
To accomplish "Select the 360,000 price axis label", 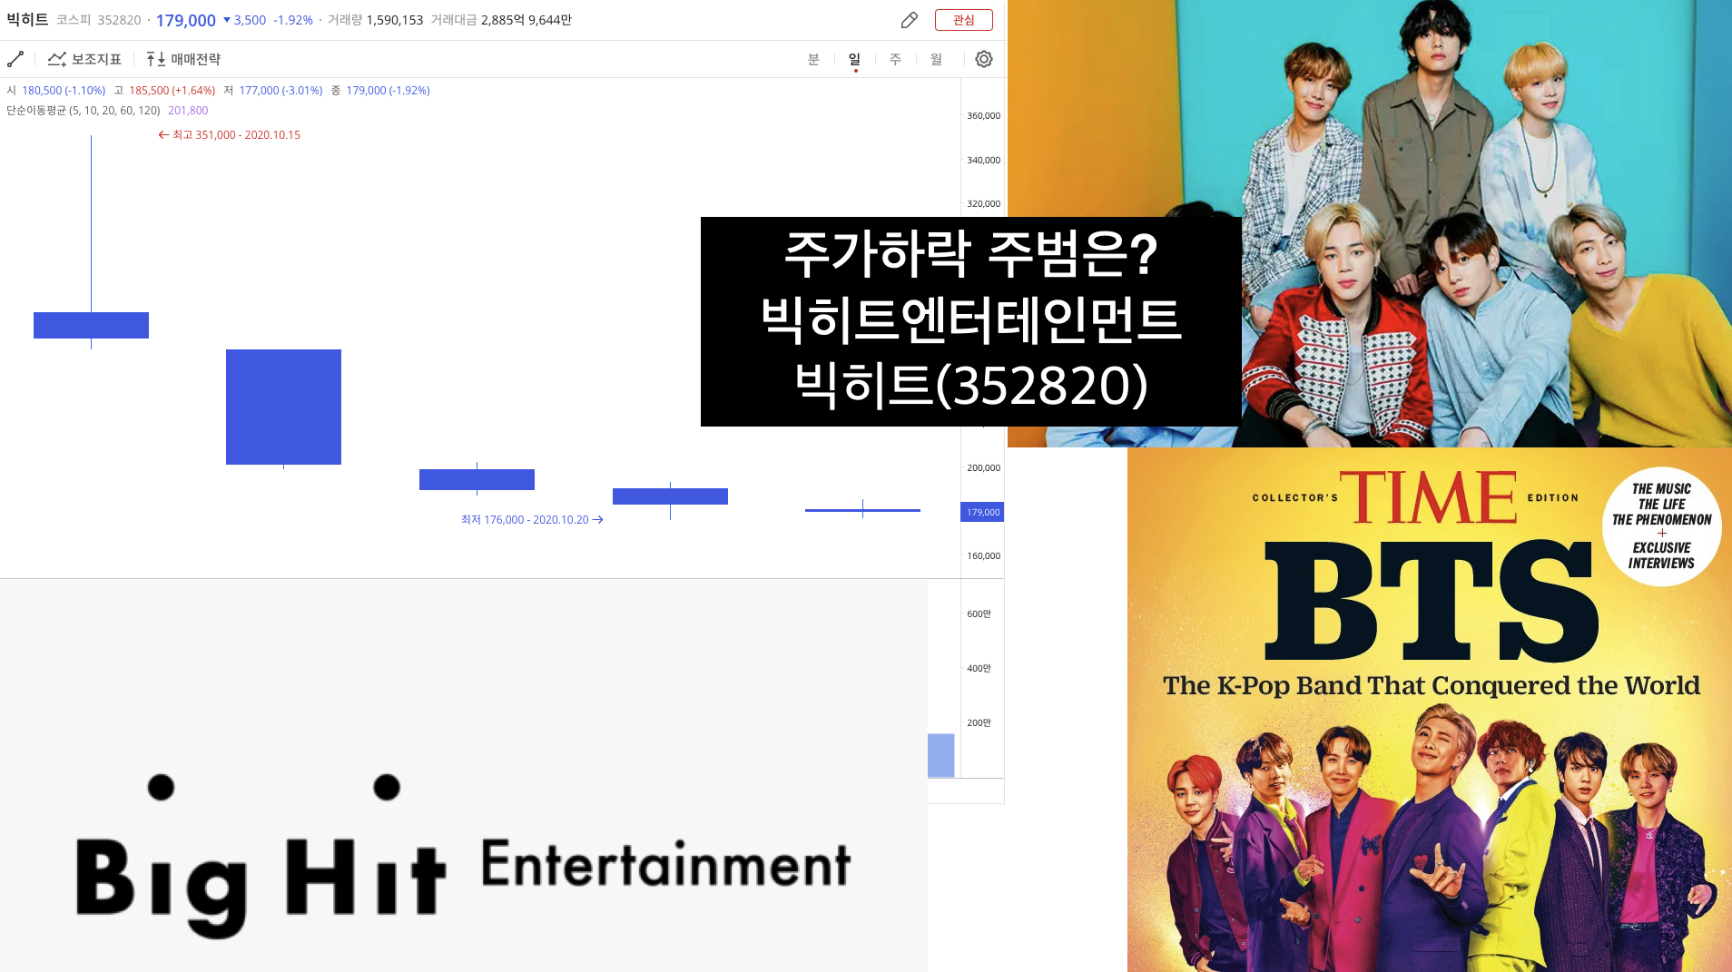I will click(x=983, y=115).
